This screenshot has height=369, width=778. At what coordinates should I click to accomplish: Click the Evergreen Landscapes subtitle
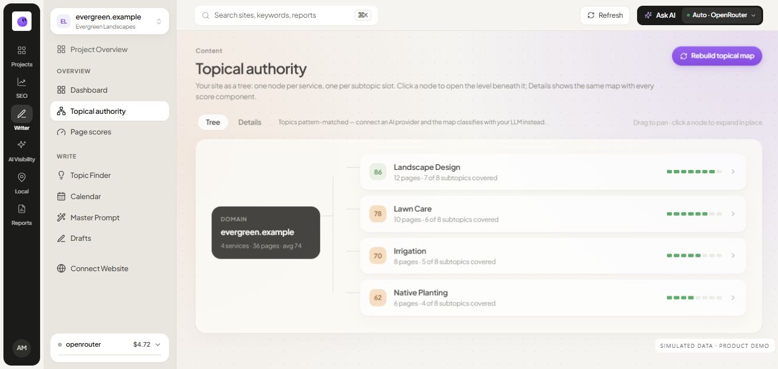(x=106, y=26)
